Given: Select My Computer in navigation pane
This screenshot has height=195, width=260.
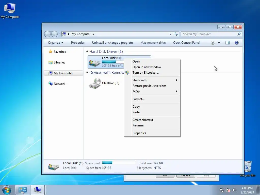Looking at the screenshot, I should tap(63, 73).
